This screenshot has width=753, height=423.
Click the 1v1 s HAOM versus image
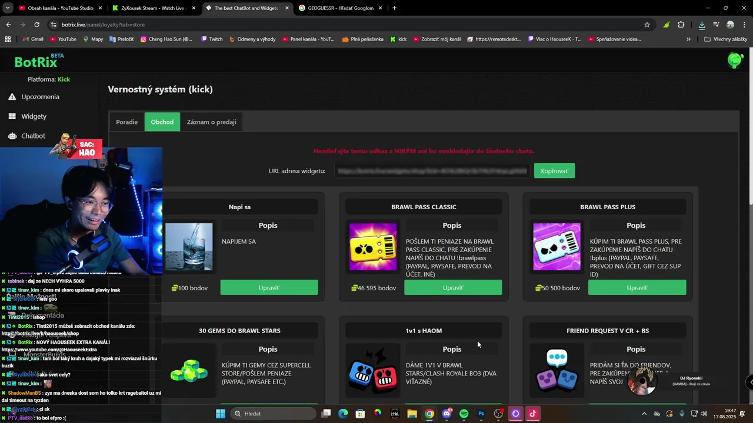[373, 371]
